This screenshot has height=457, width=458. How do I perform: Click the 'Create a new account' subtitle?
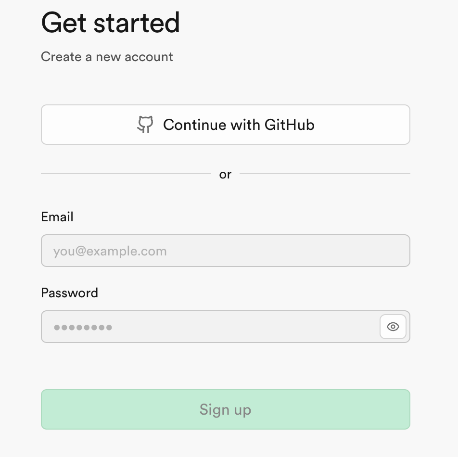107,57
